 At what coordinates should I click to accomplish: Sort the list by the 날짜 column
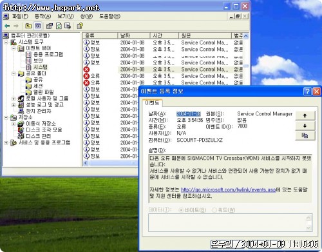click(134, 35)
